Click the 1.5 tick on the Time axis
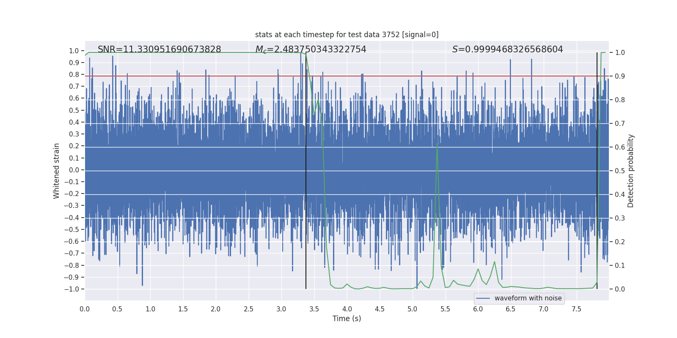Image resolution: width=677 pixels, height=338 pixels. (183, 309)
